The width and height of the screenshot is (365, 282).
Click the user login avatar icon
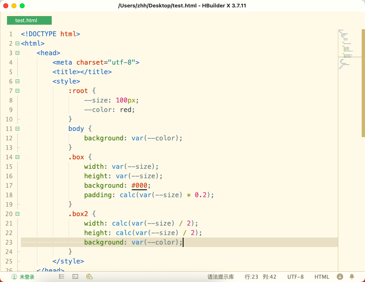click(14, 277)
